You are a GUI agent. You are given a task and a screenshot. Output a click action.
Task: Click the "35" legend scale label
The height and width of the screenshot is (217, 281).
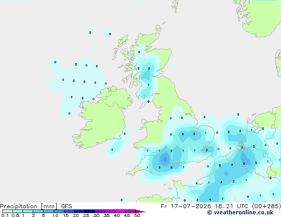(106, 215)
